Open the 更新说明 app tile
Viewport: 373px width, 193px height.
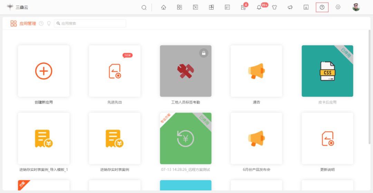coord(327,138)
